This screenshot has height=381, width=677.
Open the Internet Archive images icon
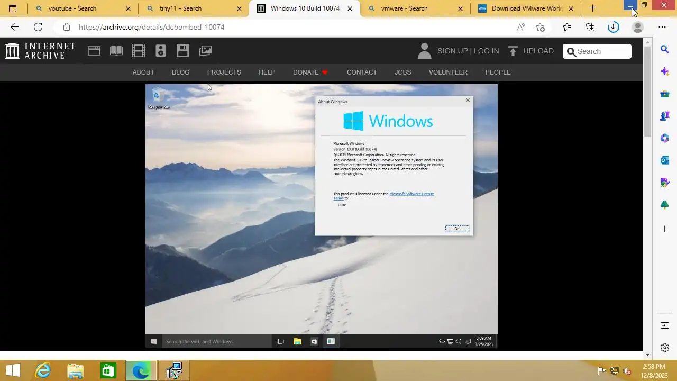[205, 51]
